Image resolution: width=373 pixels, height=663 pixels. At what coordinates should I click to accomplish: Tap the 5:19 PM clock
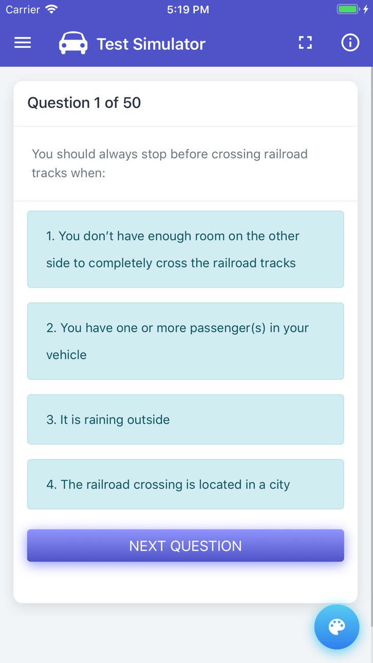[188, 10]
